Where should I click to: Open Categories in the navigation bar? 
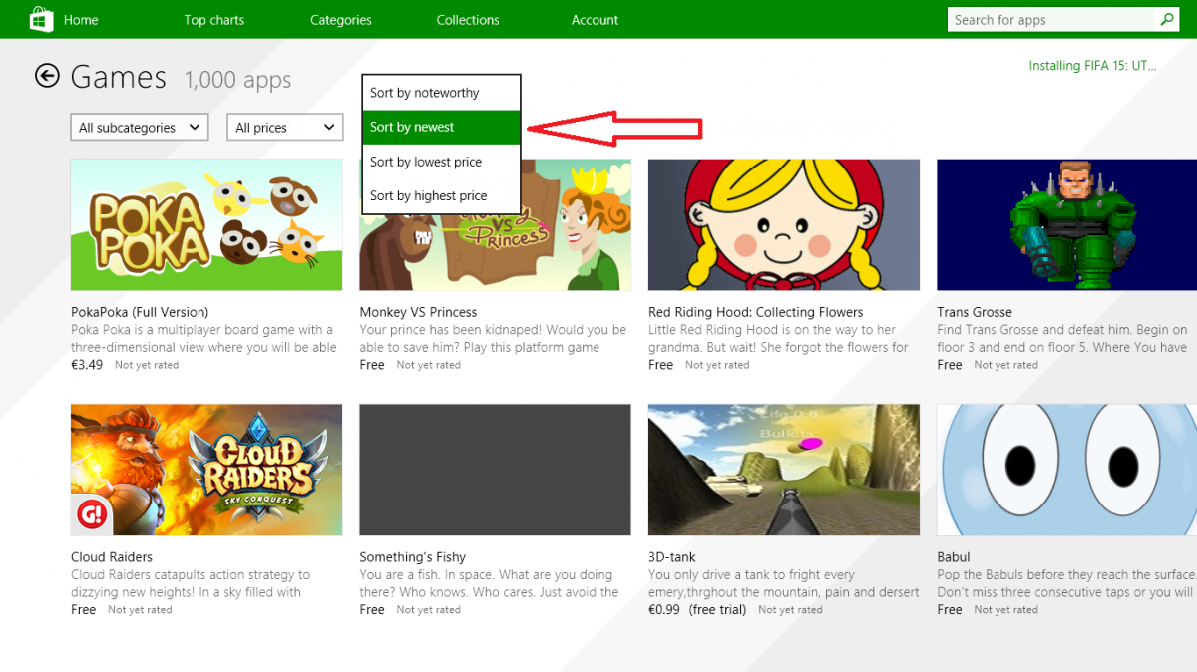pos(341,20)
